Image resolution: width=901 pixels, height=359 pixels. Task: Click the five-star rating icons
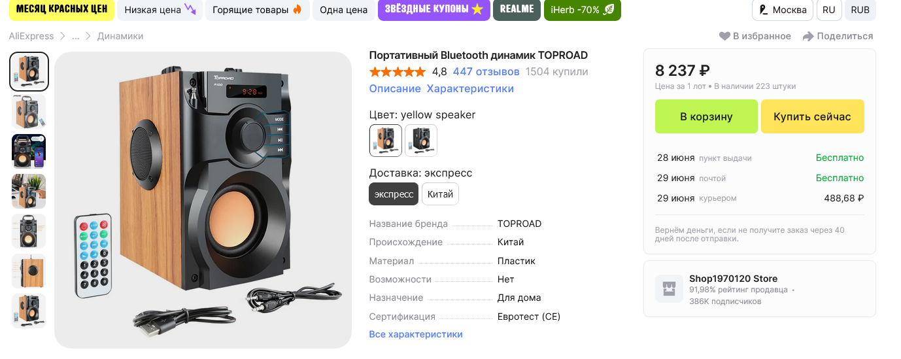coord(397,72)
